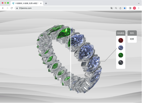The width and height of the screenshot is (142, 103).
Task: Open the 宝石颜色 panel header
Action: click(121, 33)
